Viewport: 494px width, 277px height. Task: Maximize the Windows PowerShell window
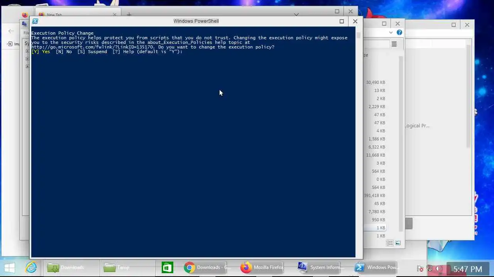point(342,21)
